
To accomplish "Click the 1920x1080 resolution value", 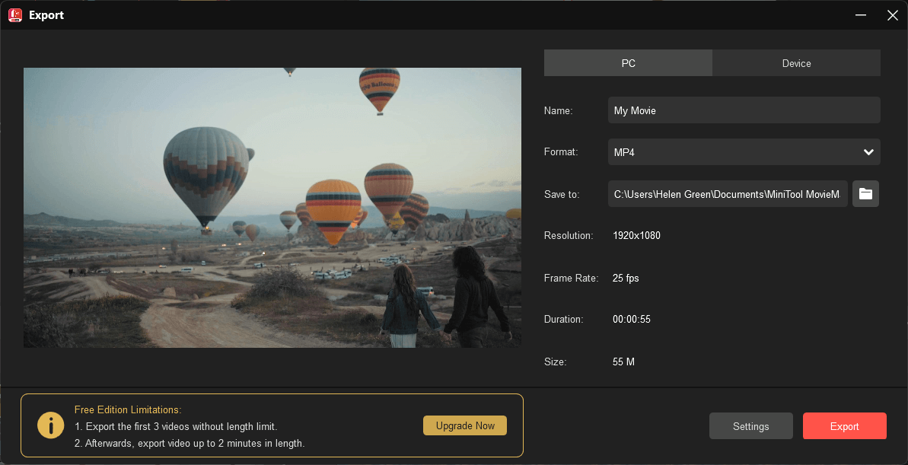I will click(636, 236).
